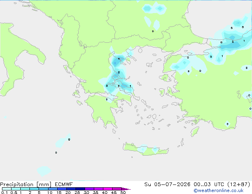Screen dimensions: 252x194
Task: Select legend swatch between 0.1 and 0.5
Action: click(x=7, y=189)
